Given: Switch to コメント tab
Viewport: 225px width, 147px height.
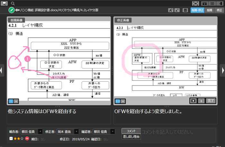Looking at the screenshot, I should pos(131,131).
